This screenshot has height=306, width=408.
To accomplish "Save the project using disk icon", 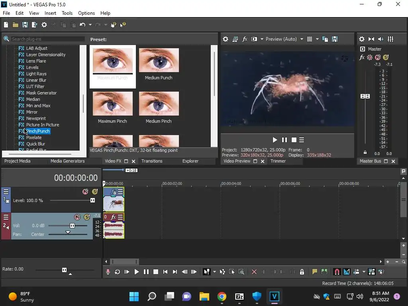I will [x=25, y=25].
